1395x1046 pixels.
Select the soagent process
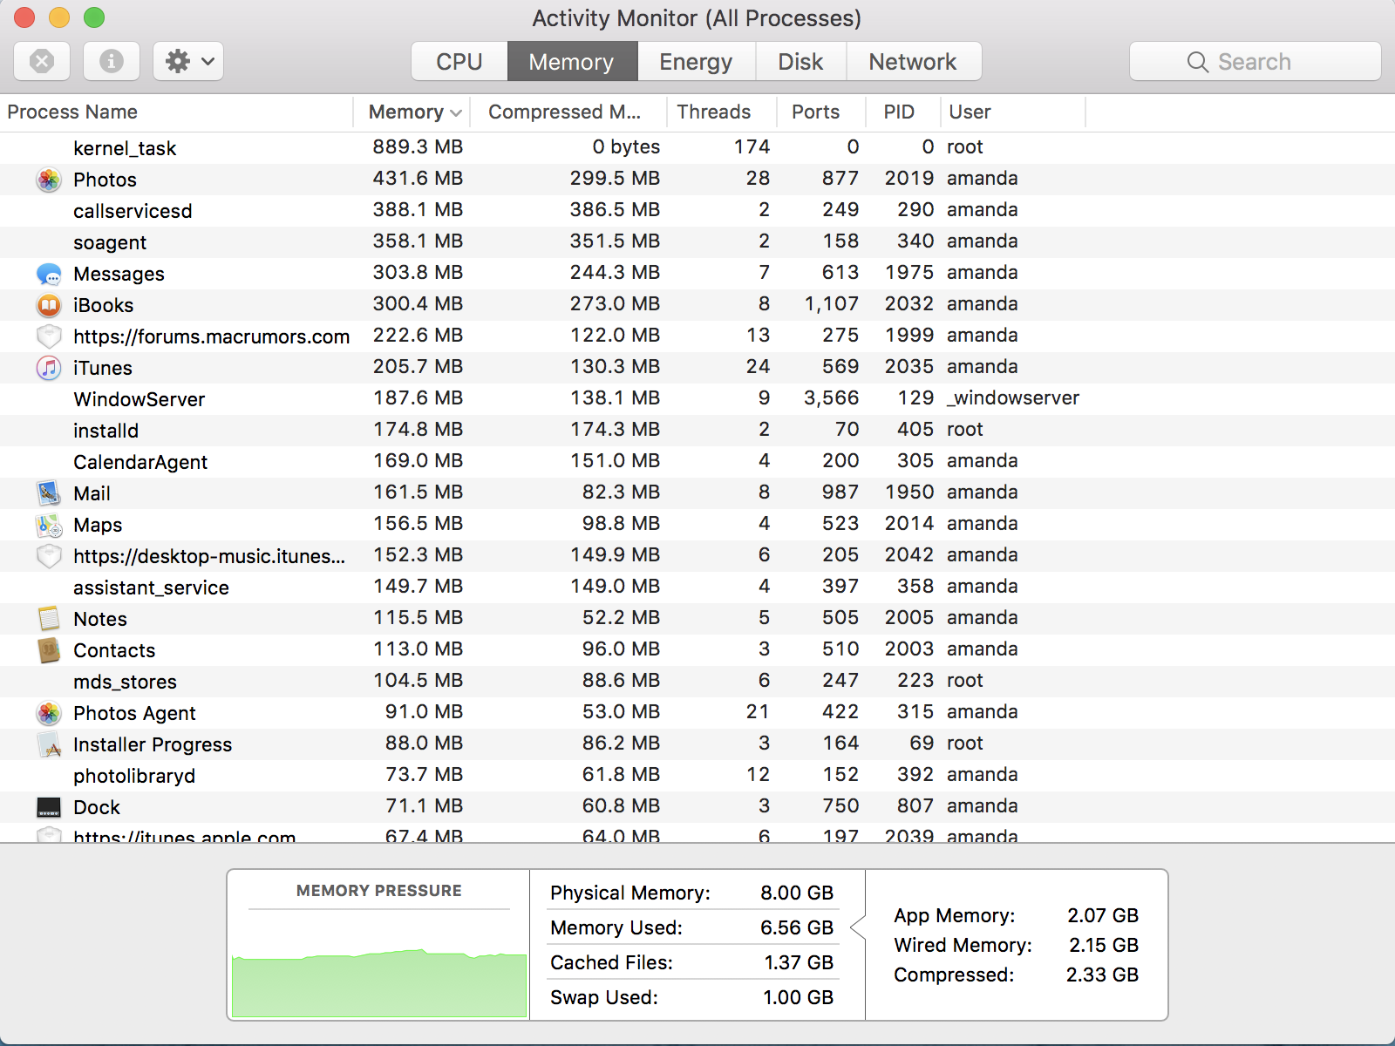(x=697, y=241)
